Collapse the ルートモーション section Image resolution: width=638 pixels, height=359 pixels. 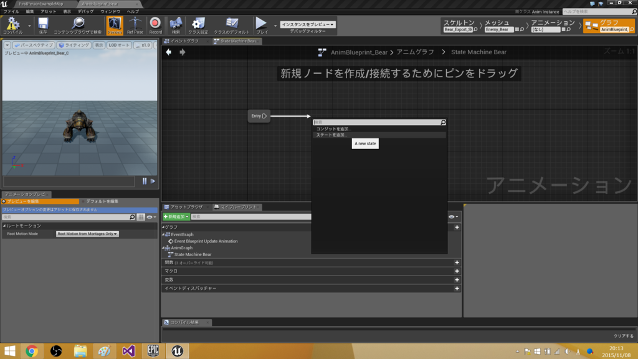coord(4,226)
